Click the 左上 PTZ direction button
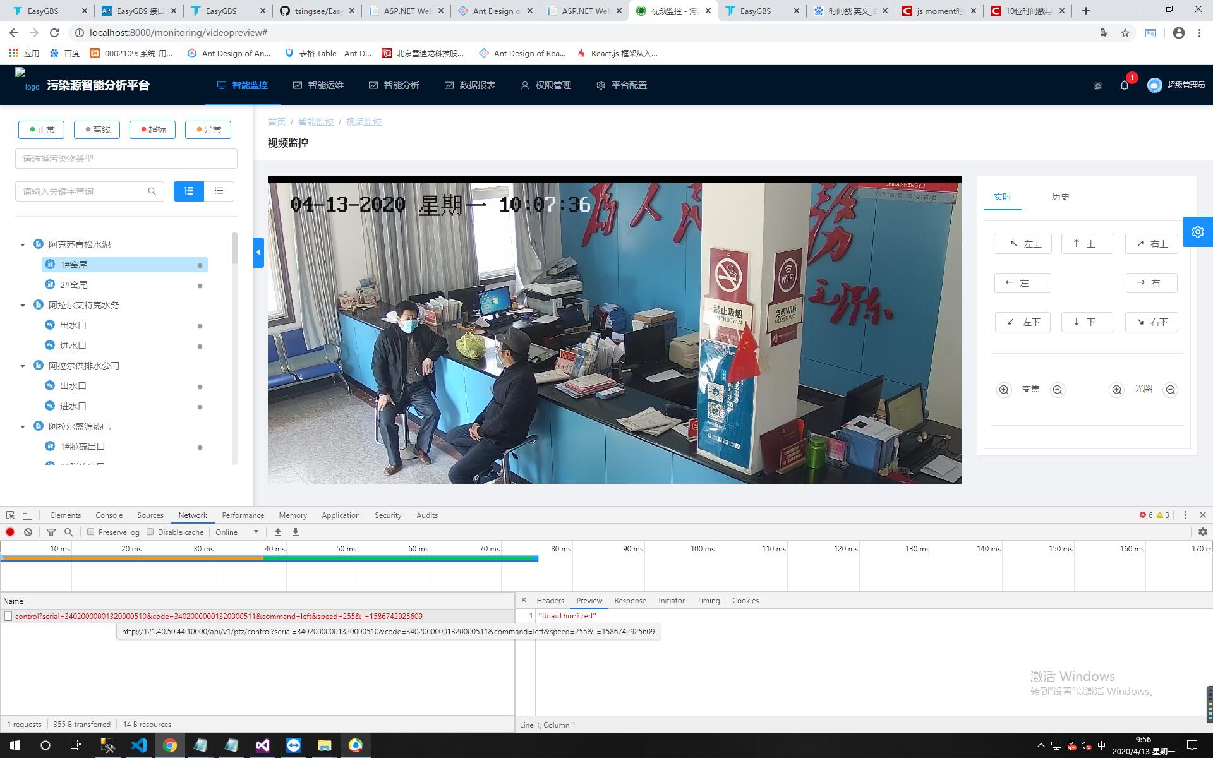 [1022, 244]
